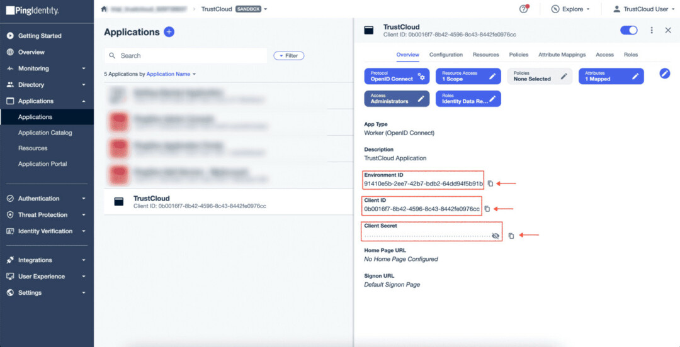Click the Client ID value in the details panel

tap(422, 209)
